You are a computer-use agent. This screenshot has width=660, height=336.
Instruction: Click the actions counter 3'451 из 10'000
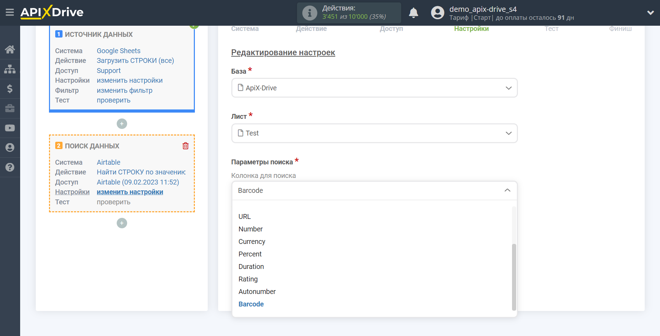click(354, 17)
